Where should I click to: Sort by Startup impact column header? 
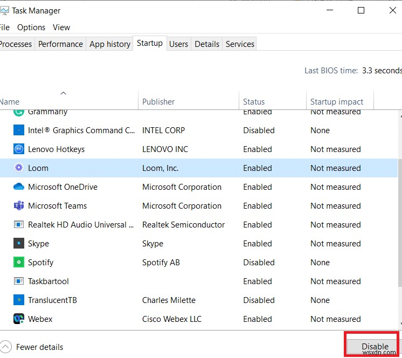pyautogui.click(x=337, y=101)
